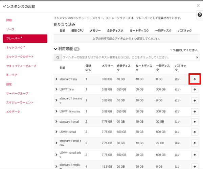The image size is (203, 169).
Task: Select the メタデータ tab
Action: point(13,112)
